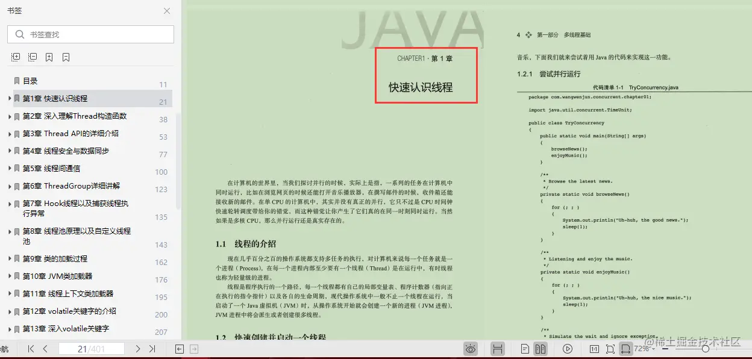
Task: Open the eye reading mode icon
Action: coord(471,348)
